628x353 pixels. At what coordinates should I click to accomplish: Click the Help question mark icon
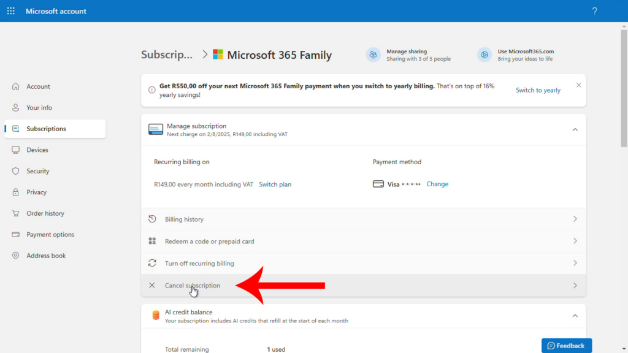pyautogui.click(x=594, y=10)
